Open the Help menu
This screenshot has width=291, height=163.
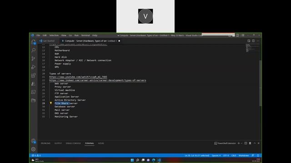[x=95, y=35]
